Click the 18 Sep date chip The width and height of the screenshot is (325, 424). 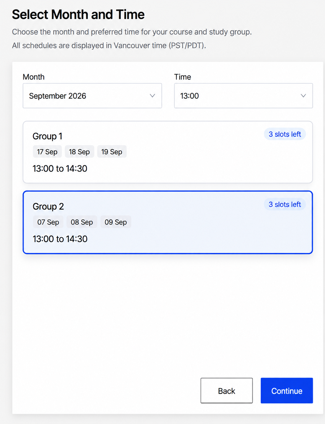(x=79, y=152)
